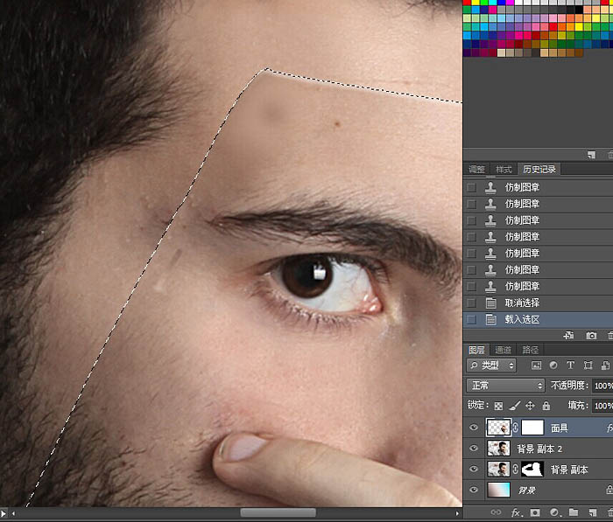This screenshot has width=613, height=522.
Task: Lock all padlock icon in Layers
Action: coord(546,406)
